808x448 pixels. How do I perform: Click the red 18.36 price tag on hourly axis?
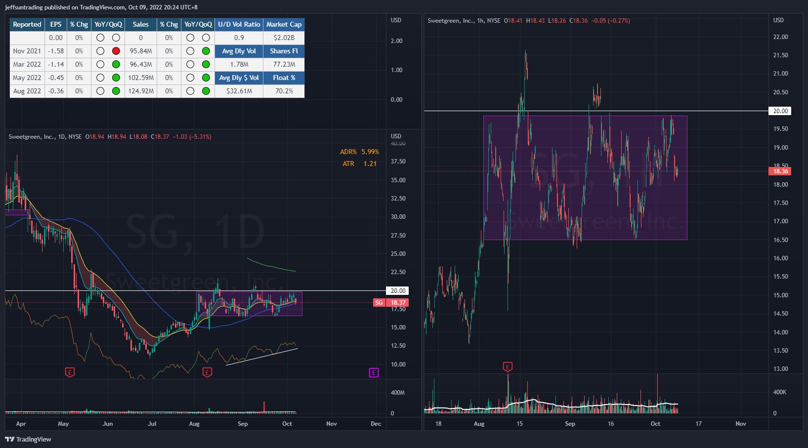click(x=780, y=171)
